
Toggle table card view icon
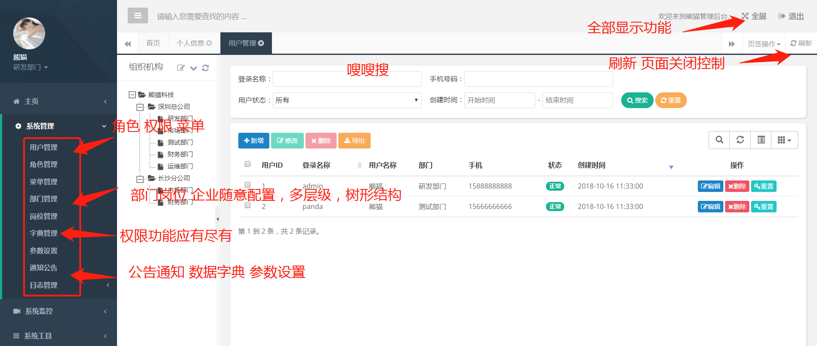coord(761,140)
